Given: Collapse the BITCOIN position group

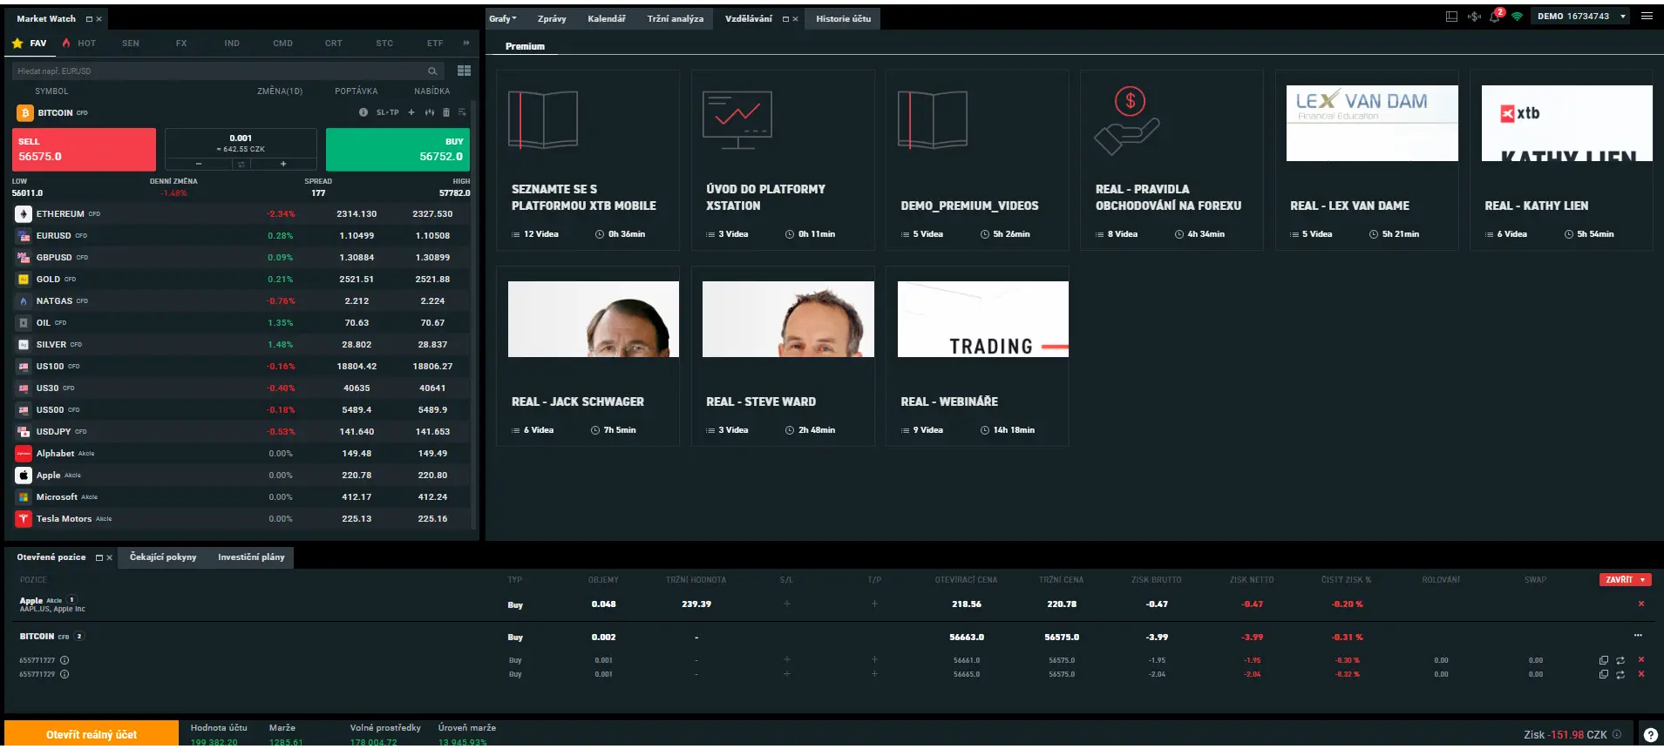Looking at the screenshot, I should [79, 636].
